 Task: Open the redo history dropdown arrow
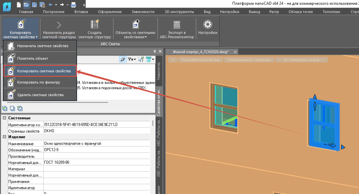tap(67, 5)
